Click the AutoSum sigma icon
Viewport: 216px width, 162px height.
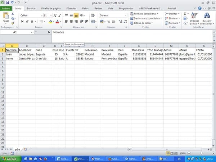pos(185,14)
